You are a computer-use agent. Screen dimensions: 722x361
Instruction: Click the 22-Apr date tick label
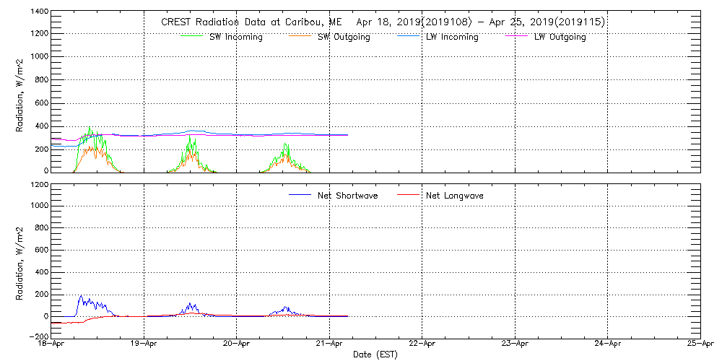(422, 345)
